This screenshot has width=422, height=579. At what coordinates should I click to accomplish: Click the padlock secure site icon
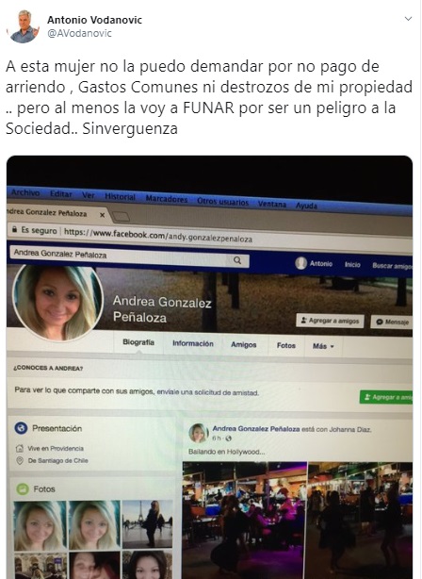(x=14, y=229)
